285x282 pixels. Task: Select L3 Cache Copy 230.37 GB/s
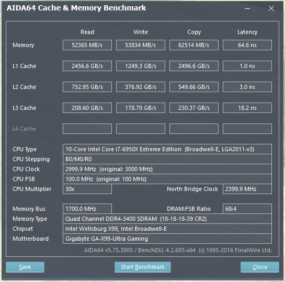[x=194, y=108]
